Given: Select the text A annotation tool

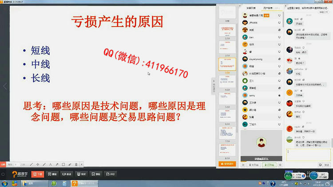Looking at the screenshot, I should (x=51, y=164).
